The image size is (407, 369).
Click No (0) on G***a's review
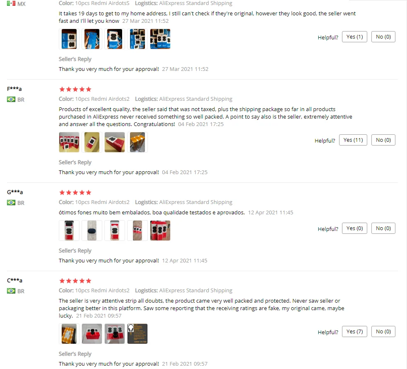click(383, 228)
